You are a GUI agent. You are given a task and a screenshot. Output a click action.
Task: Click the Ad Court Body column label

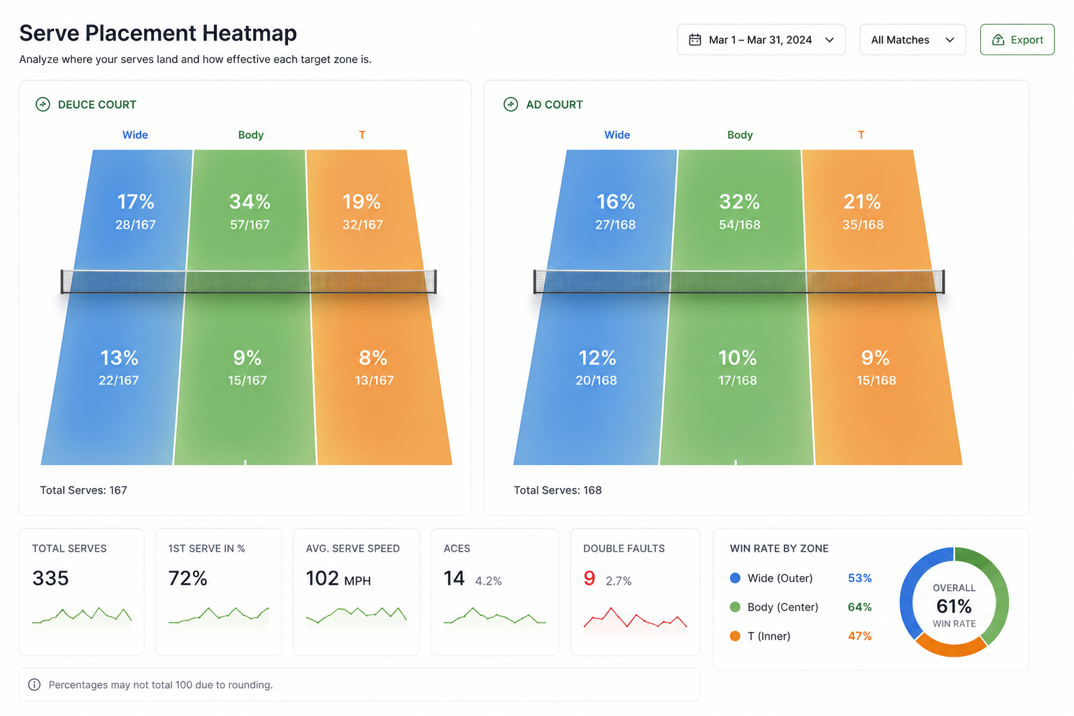click(x=740, y=135)
